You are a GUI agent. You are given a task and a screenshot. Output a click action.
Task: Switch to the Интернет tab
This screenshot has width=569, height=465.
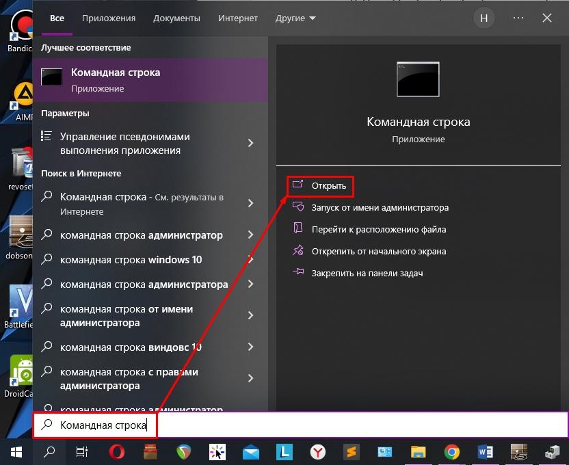[x=238, y=18]
